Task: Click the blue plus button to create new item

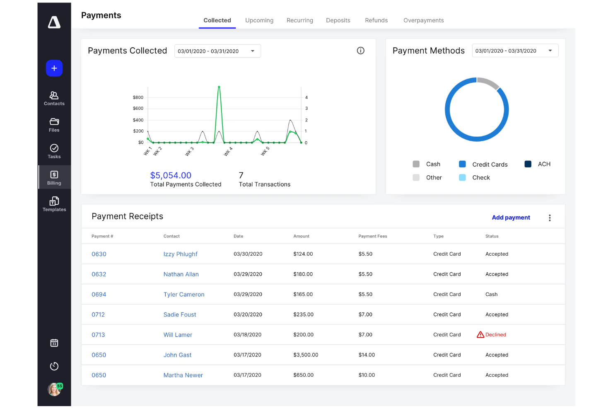Action: pos(54,68)
